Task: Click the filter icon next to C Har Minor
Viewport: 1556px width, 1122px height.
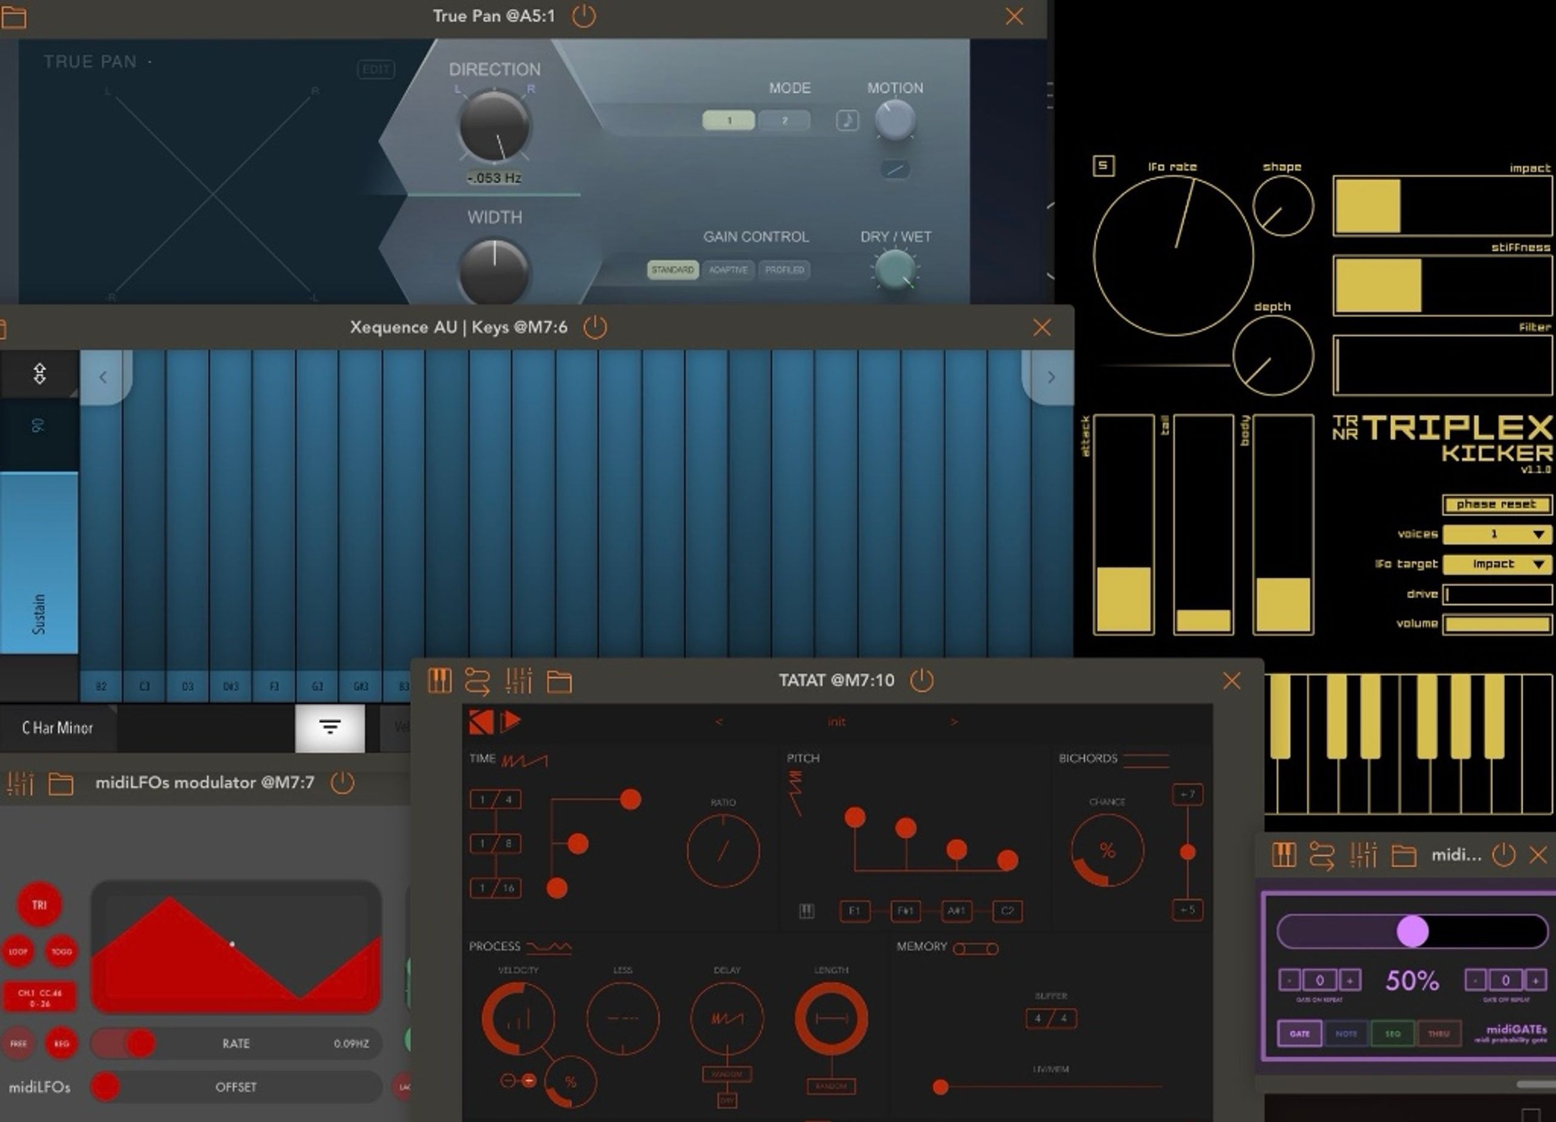Action: (x=330, y=727)
